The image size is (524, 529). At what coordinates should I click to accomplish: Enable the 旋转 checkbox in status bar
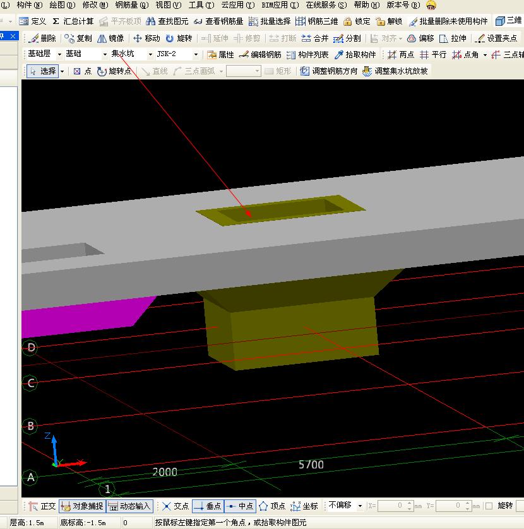tap(489, 506)
